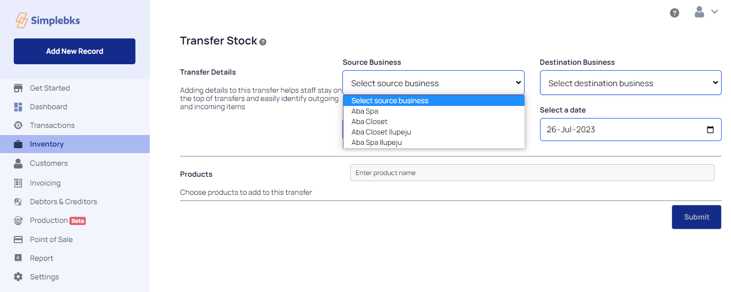Click the Point of Sale card icon
Image resolution: width=731 pixels, height=292 pixels.
click(x=18, y=239)
